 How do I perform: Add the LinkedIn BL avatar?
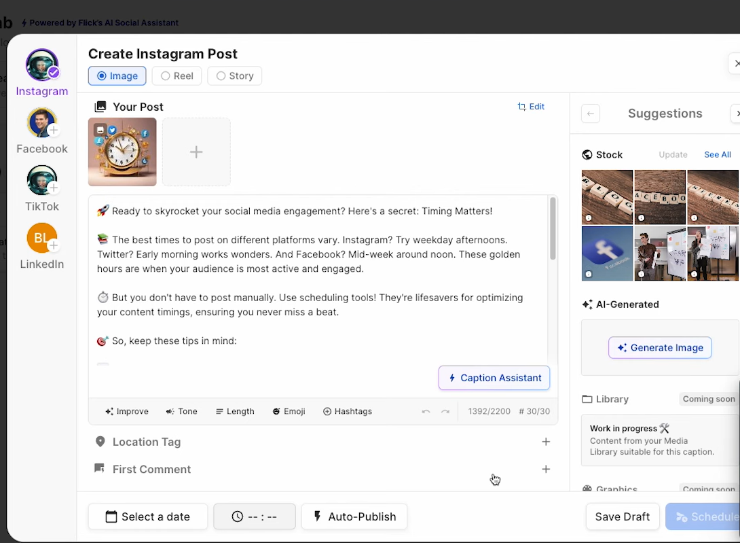[42, 238]
